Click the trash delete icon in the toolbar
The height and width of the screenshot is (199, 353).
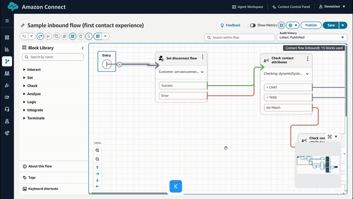[x=80, y=36]
